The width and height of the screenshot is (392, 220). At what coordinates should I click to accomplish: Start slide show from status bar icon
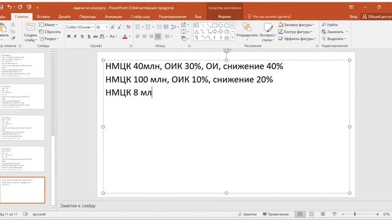coord(334,214)
